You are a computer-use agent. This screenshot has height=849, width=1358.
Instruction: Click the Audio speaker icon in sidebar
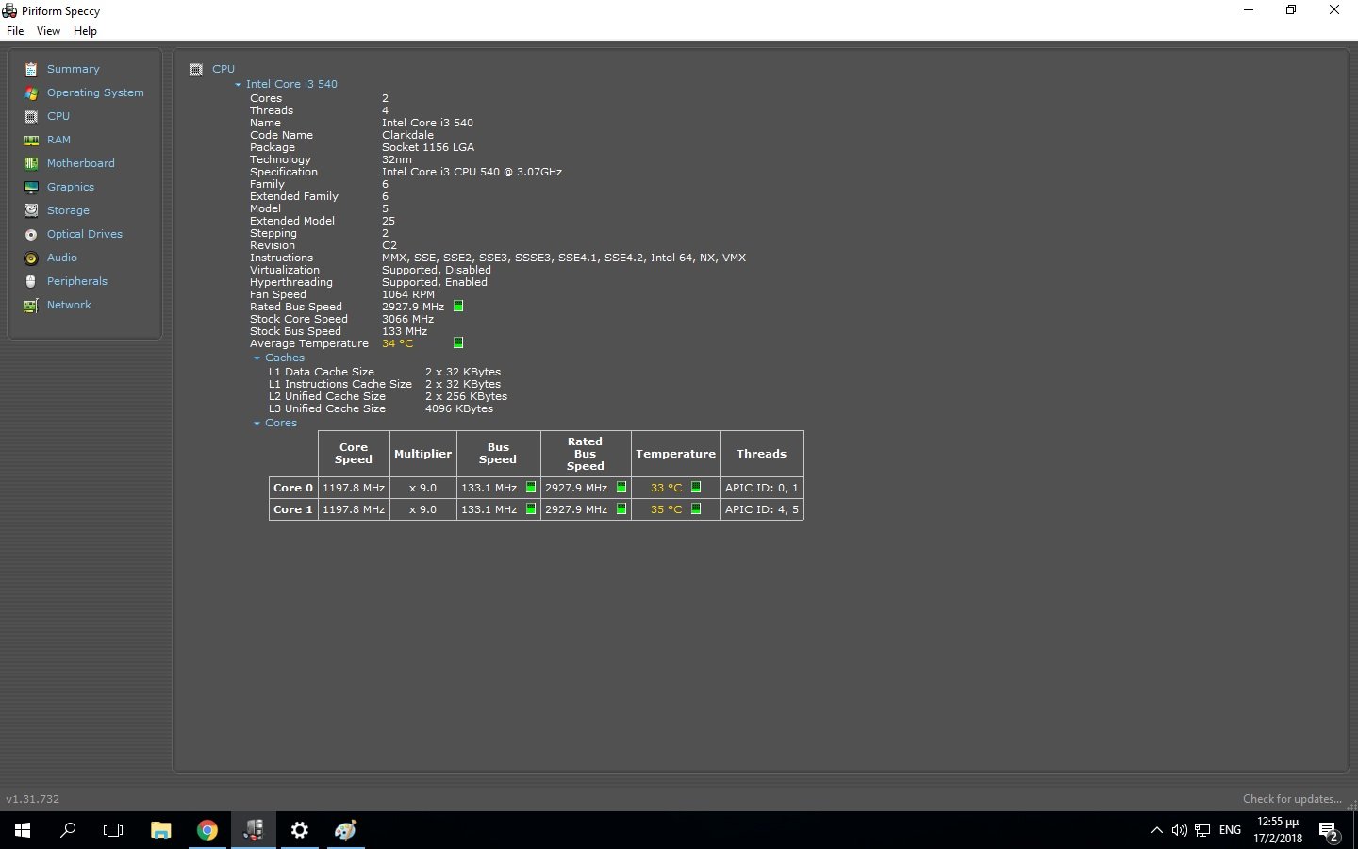pos(31,258)
